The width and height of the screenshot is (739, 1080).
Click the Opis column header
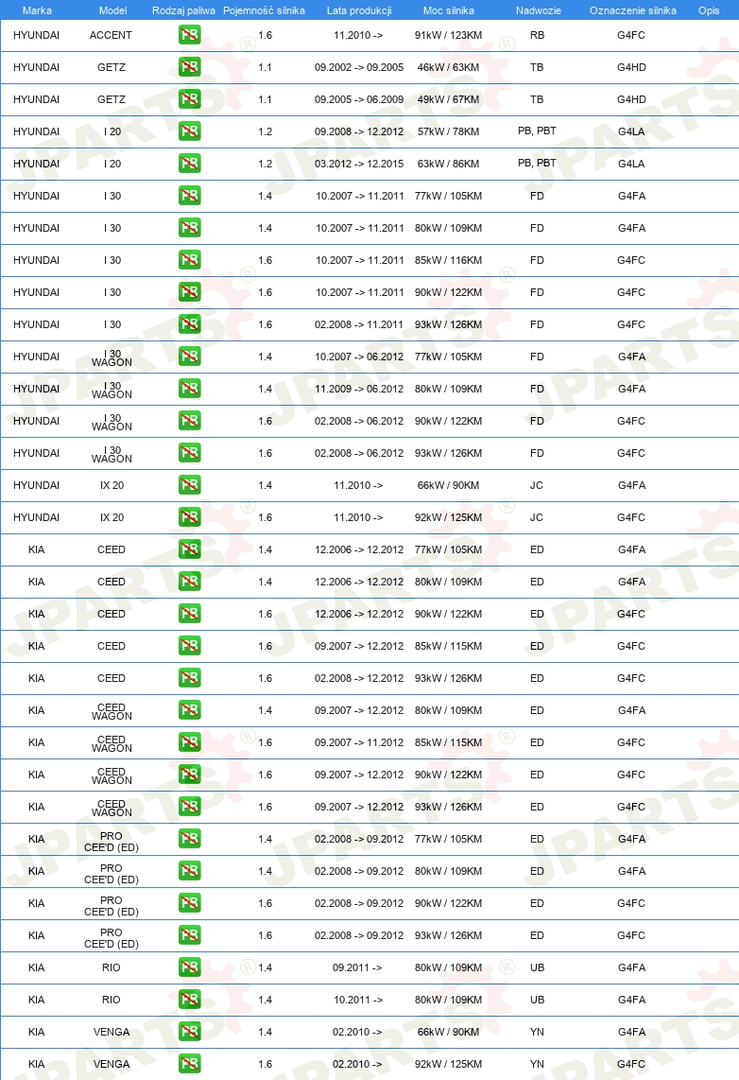(x=709, y=10)
